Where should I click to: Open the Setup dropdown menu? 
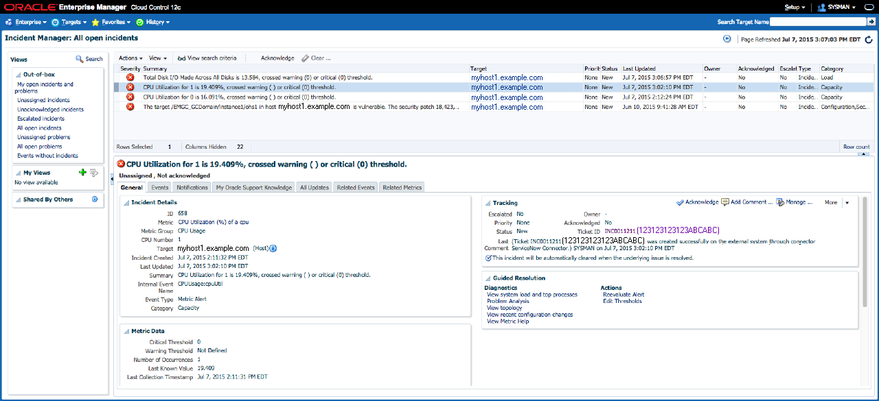click(x=795, y=7)
